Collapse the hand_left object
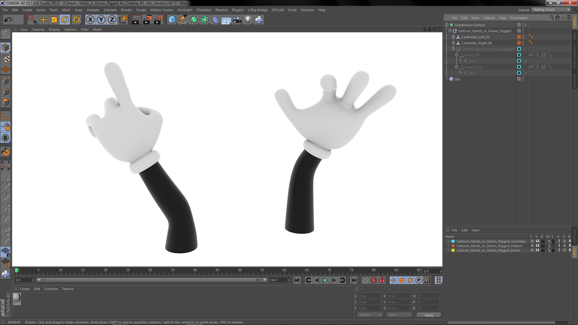The width and height of the screenshot is (578, 325). coord(457,55)
